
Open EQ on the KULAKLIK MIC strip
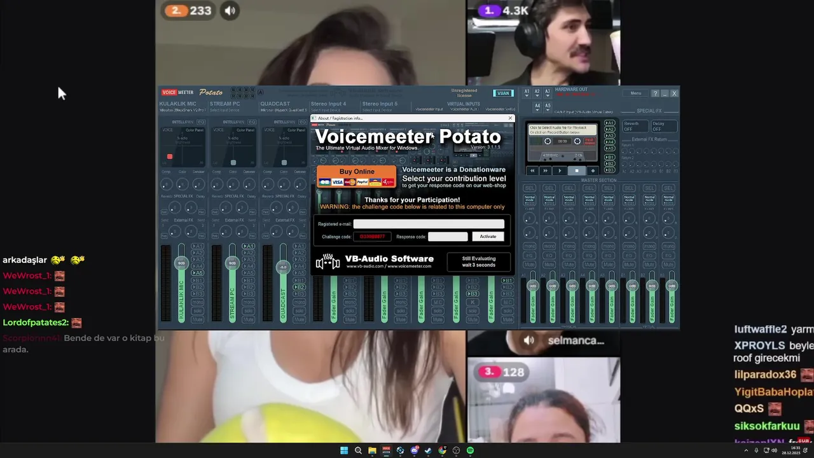click(x=201, y=122)
